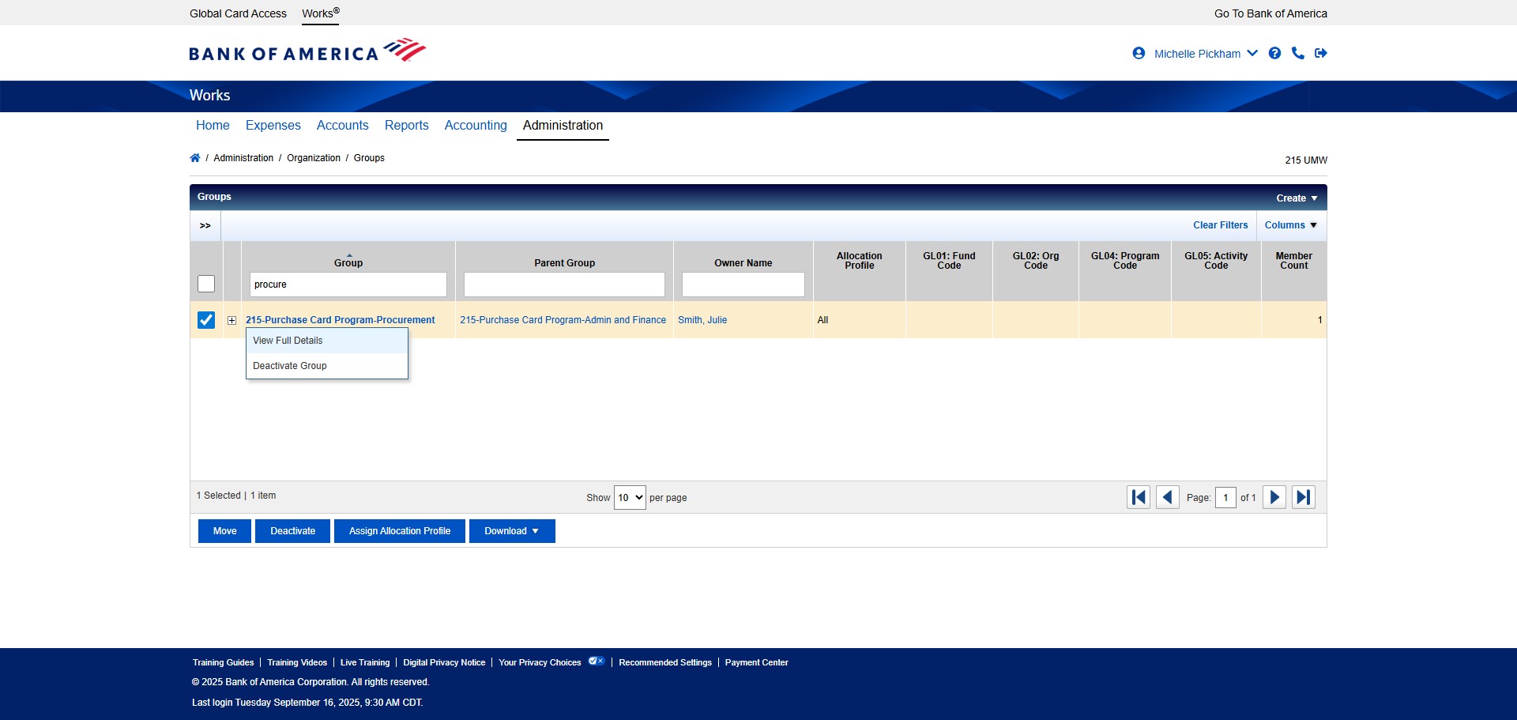Expand the procurement group row with the plus icon

[x=231, y=320]
